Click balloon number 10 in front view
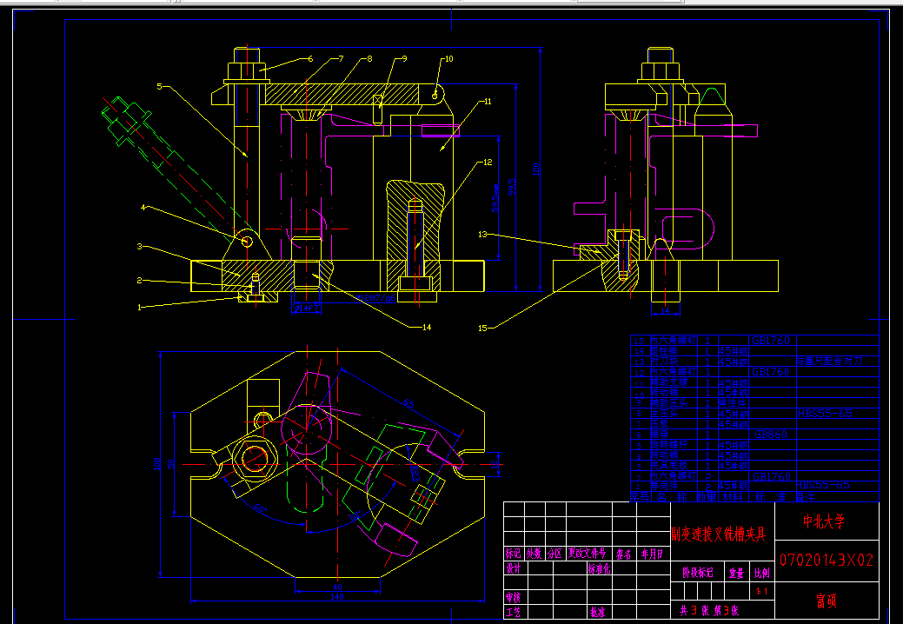This screenshot has height=624, width=903. (448, 59)
